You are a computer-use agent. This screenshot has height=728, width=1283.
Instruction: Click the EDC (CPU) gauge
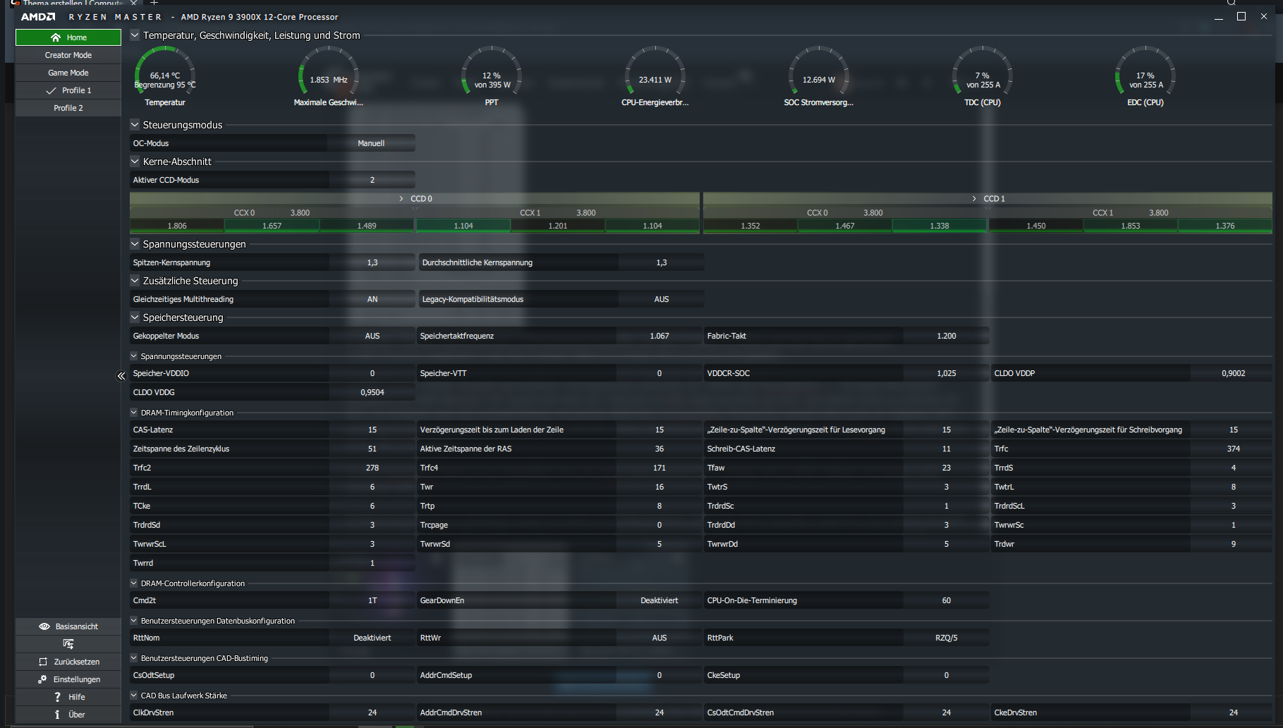point(1145,76)
